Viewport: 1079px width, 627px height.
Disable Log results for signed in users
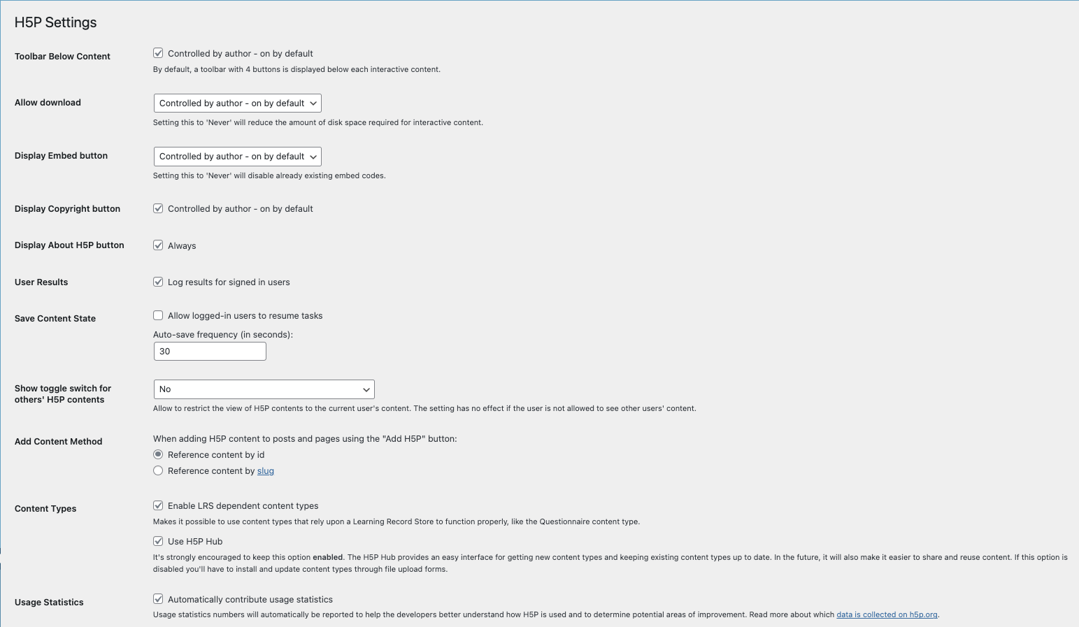coord(158,282)
